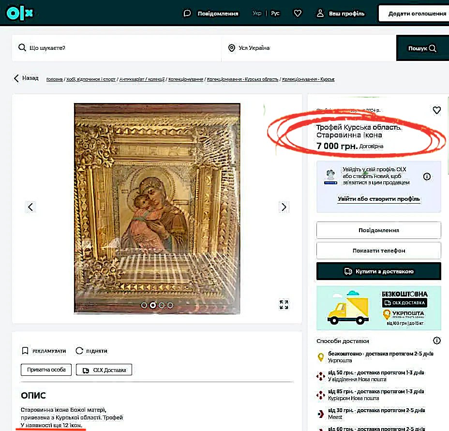This screenshot has width=449, height=431.
Task: Click the Повідомлення seller button
Action: 378,230
